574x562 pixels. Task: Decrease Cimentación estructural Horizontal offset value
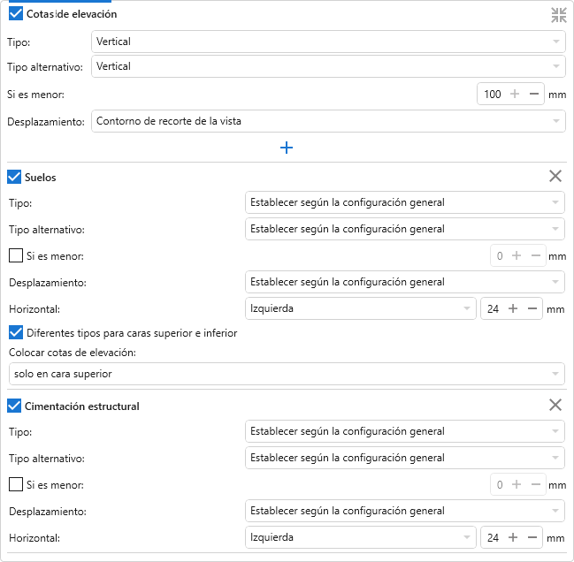pyautogui.click(x=532, y=537)
